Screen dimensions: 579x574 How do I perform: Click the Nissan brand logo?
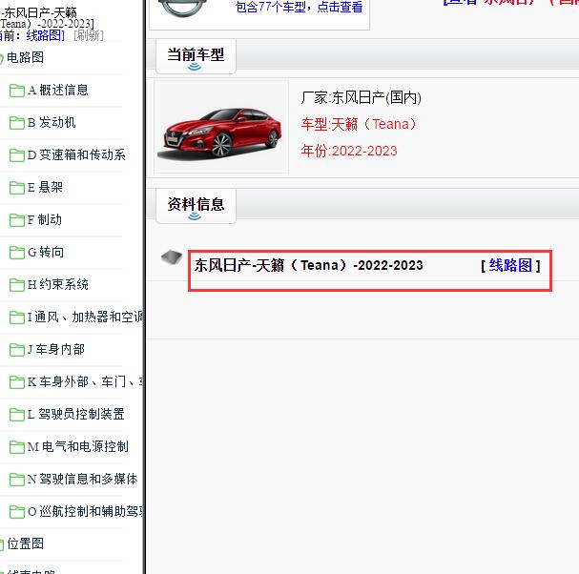click(183, 8)
